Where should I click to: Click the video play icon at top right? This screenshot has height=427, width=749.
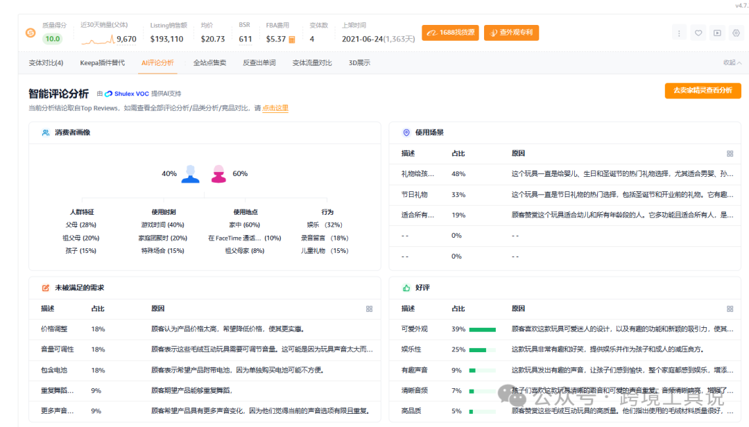[x=718, y=33]
